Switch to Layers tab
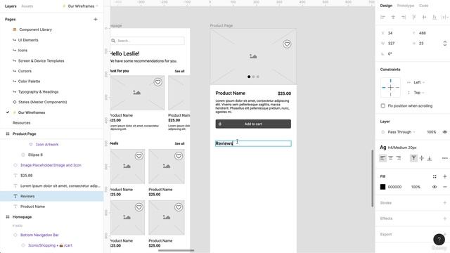This screenshot has width=450, height=253. [x=11, y=6]
